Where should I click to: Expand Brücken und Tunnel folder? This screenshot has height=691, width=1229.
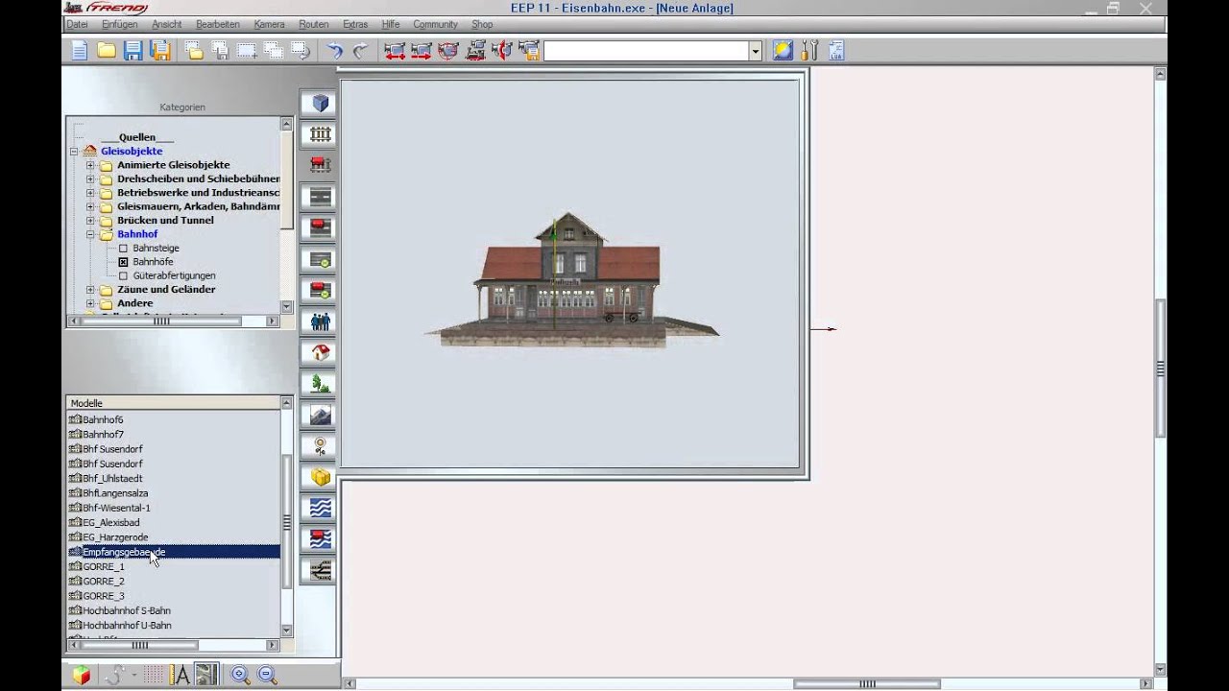pos(90,220)
